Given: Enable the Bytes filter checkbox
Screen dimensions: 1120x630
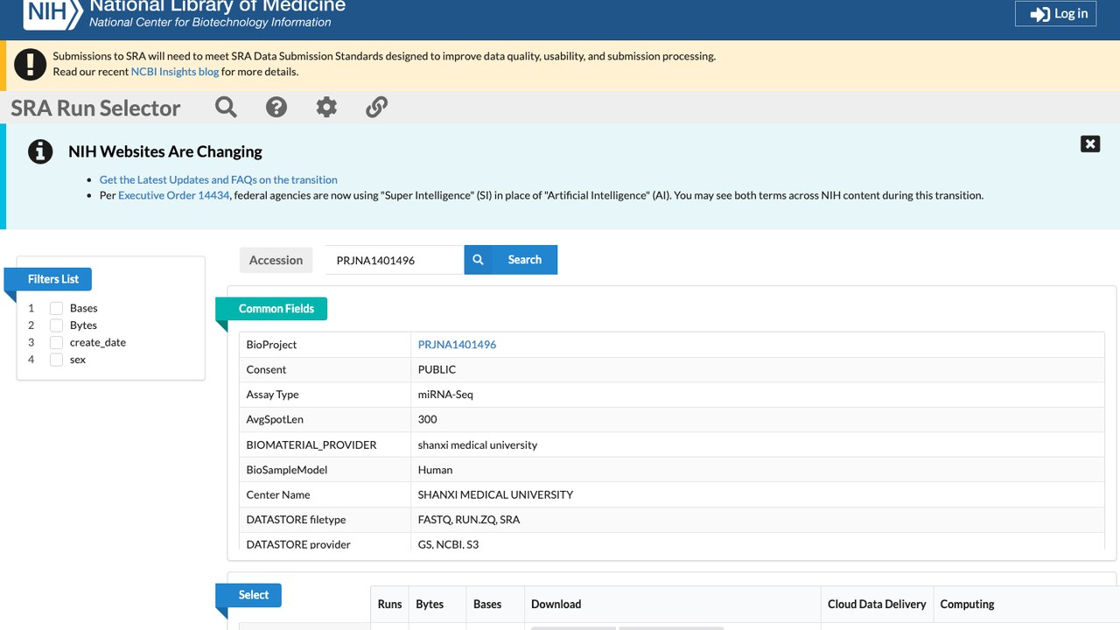Looking at the screenshot, I should [x=56, y=325].
